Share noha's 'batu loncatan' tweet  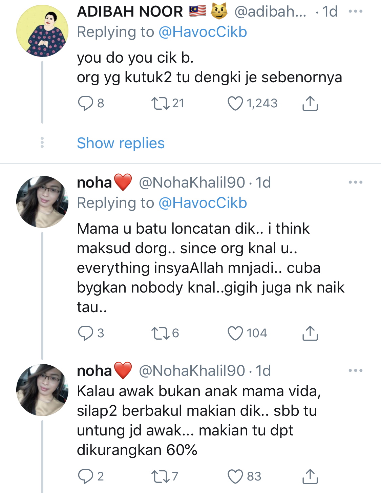(x=310, y=333)
